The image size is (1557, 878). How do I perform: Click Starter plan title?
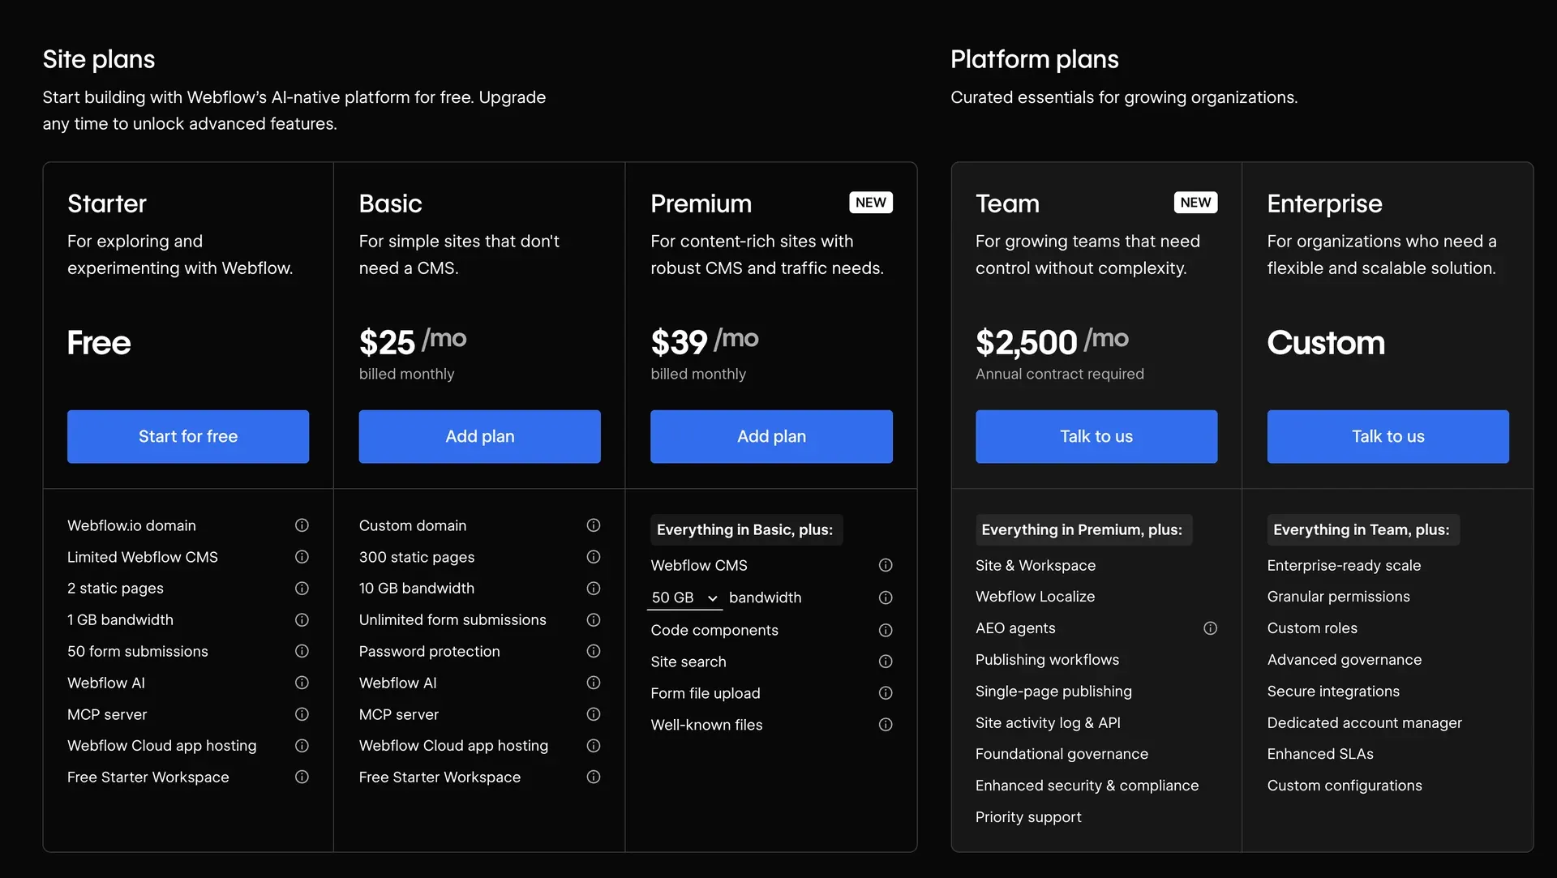pyautogui.click(x=107, y=203)
